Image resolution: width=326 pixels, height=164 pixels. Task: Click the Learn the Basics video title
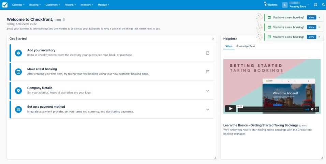[261, 125]
